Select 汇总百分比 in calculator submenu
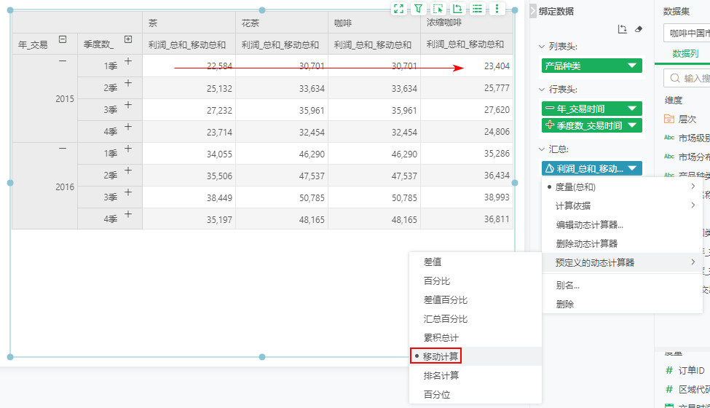Image resolution: width=710 pixels, height=408 pixels. pyautogui.click(x=476, y=319)
